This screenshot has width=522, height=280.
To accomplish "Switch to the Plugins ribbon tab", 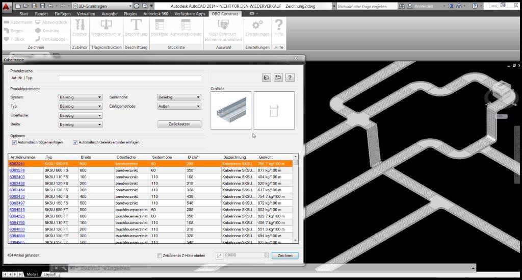I will 130,14.
